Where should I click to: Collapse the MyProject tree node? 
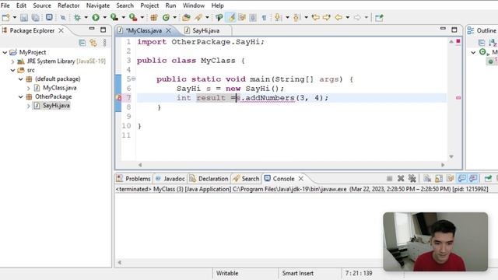point(5,52)
